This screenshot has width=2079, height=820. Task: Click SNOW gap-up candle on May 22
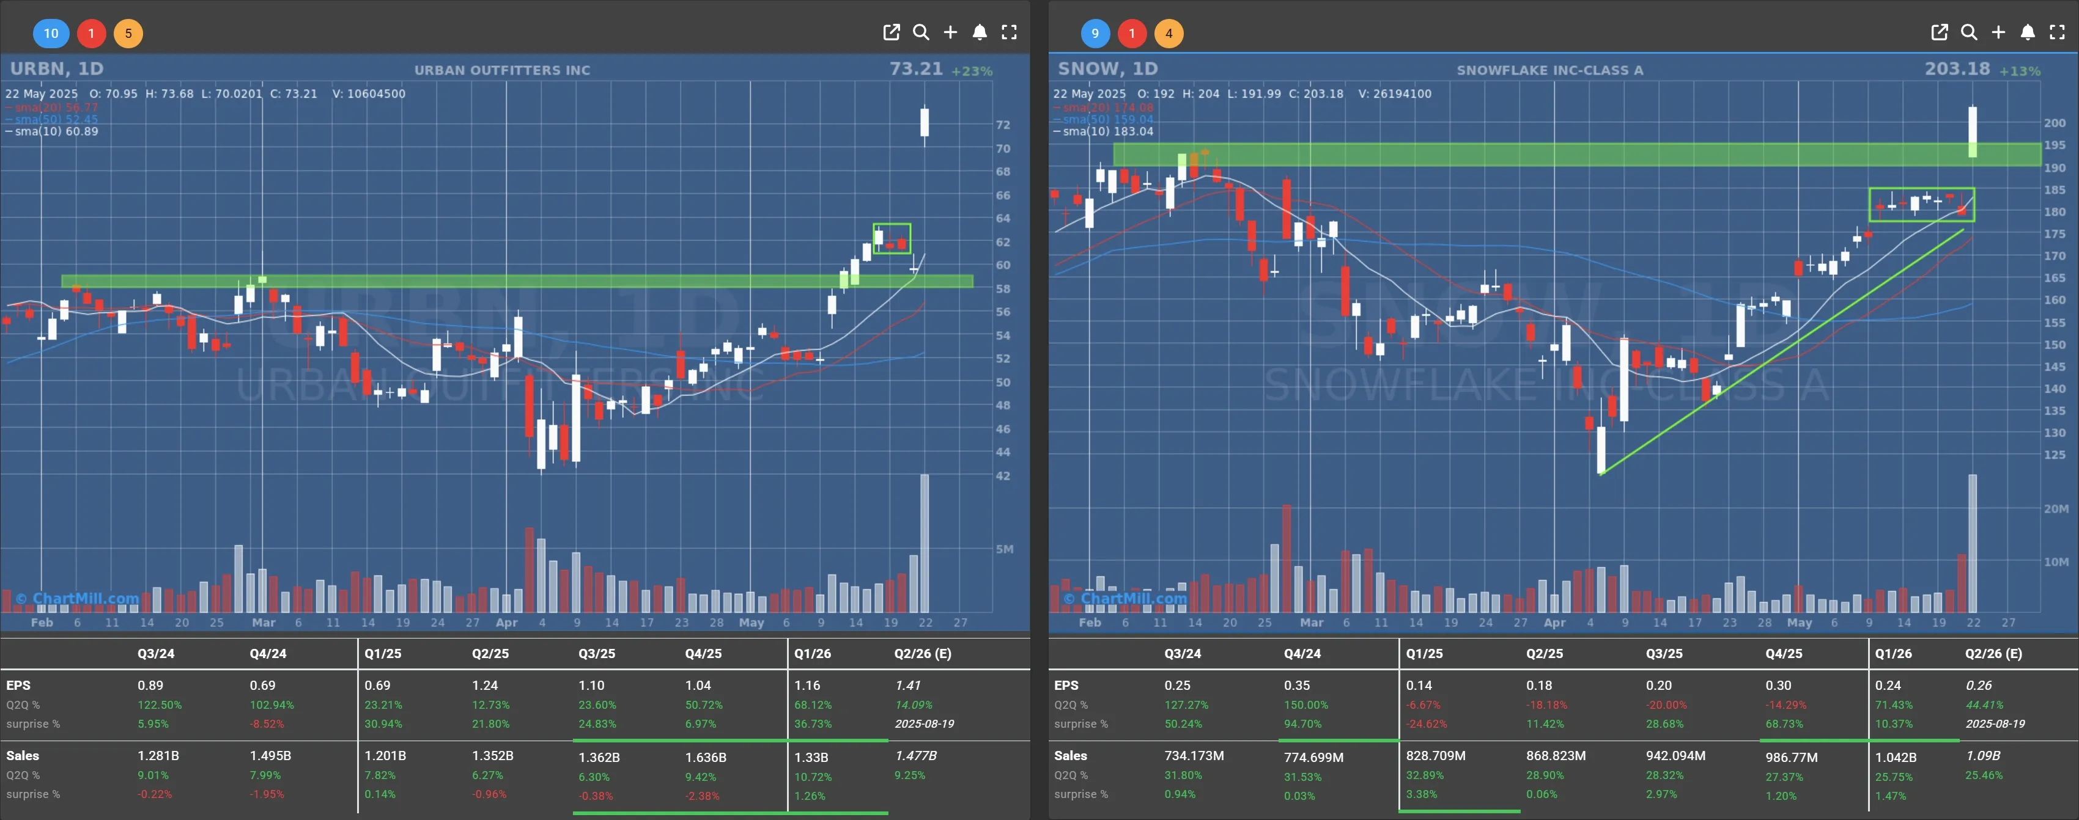coord(1973,131)
